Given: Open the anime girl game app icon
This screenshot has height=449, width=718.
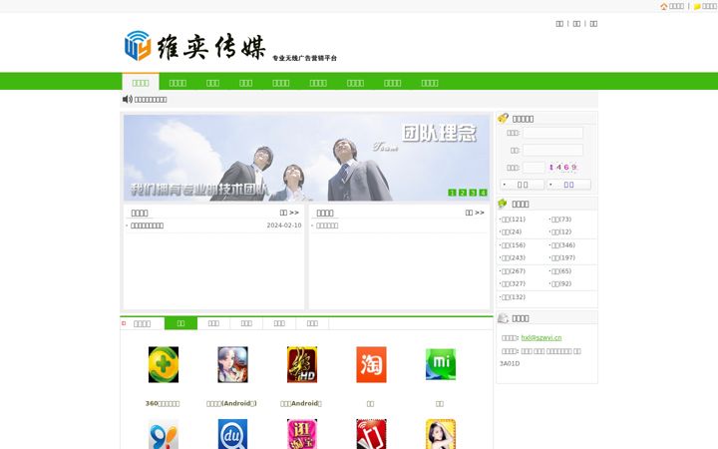Looking at the screenshot, I should (x=232, y=365).
